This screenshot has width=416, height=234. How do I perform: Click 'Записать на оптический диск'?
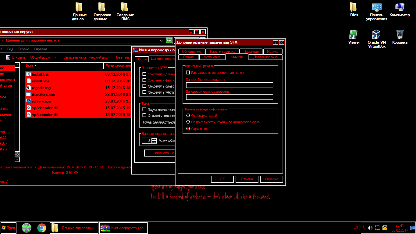[86, 57]
